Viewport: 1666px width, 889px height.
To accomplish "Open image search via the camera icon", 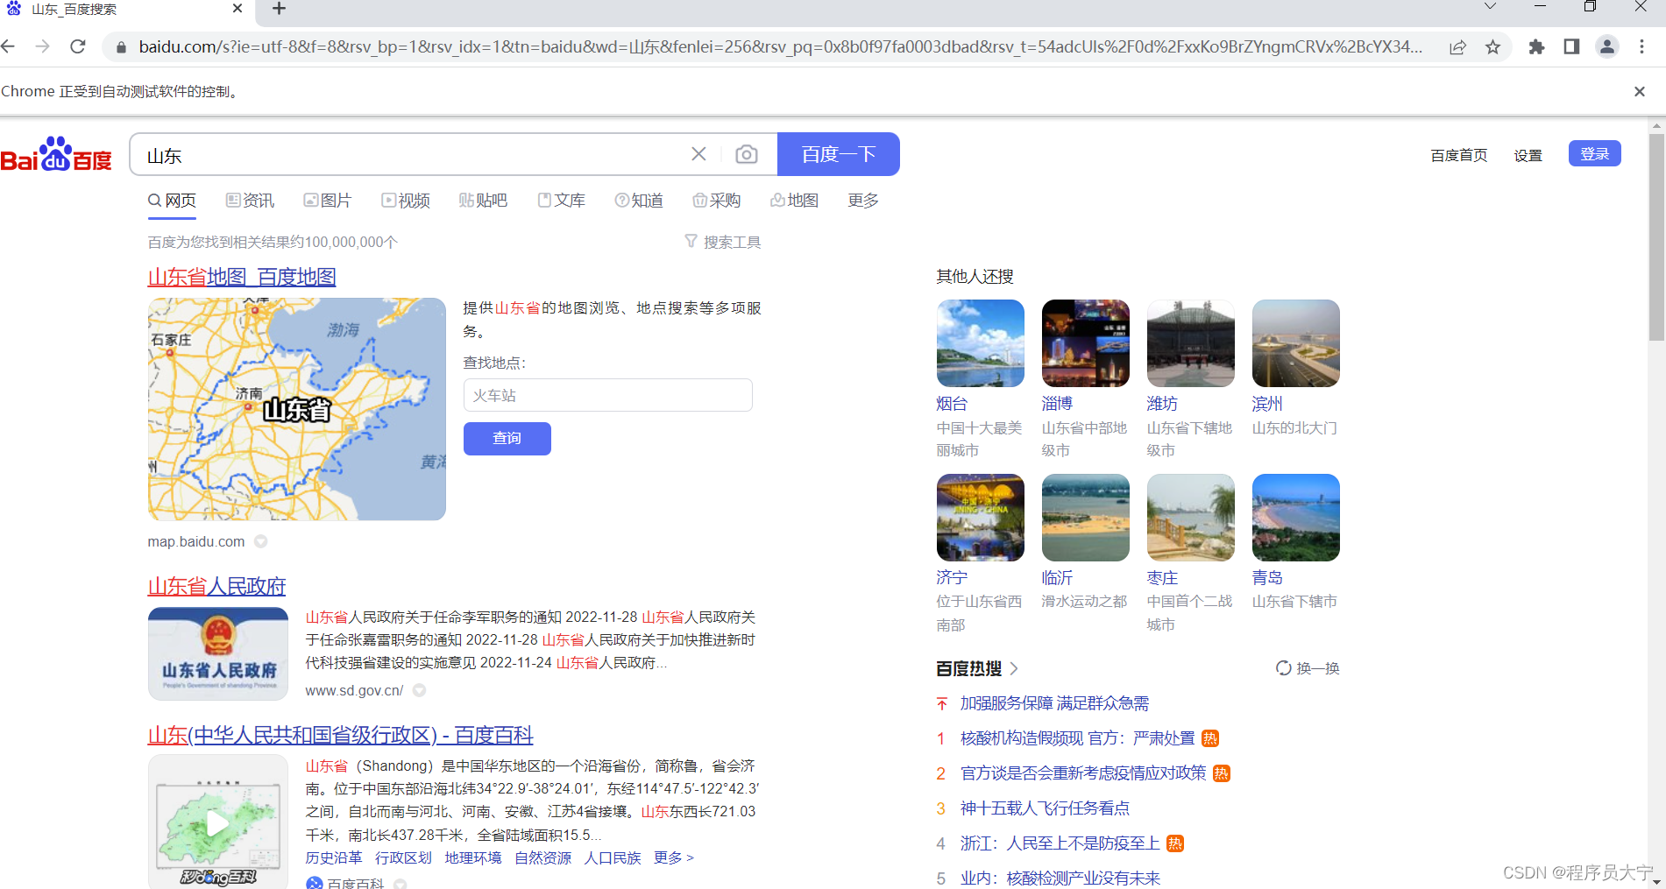I will pos(747,154).
